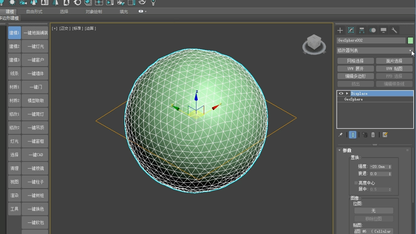Select the sun creation icon in top toolbar

(11, 3)
